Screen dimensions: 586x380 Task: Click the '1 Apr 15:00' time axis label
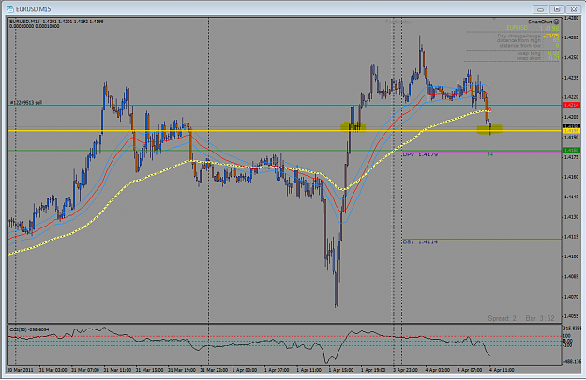coord(341,370)
